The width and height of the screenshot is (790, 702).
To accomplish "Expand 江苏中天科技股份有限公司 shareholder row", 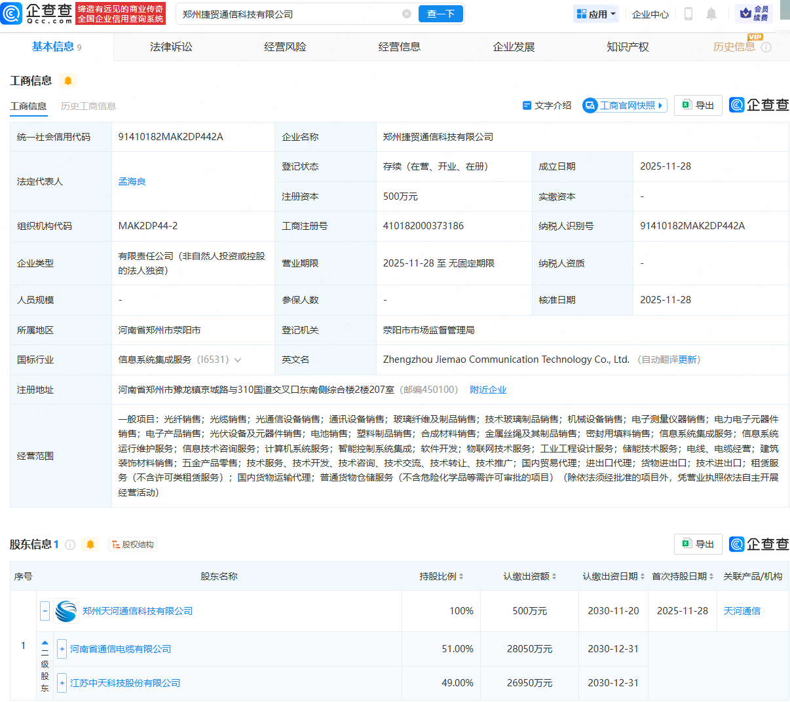I will 62,683.
